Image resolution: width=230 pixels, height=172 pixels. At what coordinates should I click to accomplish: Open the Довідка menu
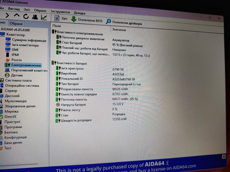(x=80, y=13)
